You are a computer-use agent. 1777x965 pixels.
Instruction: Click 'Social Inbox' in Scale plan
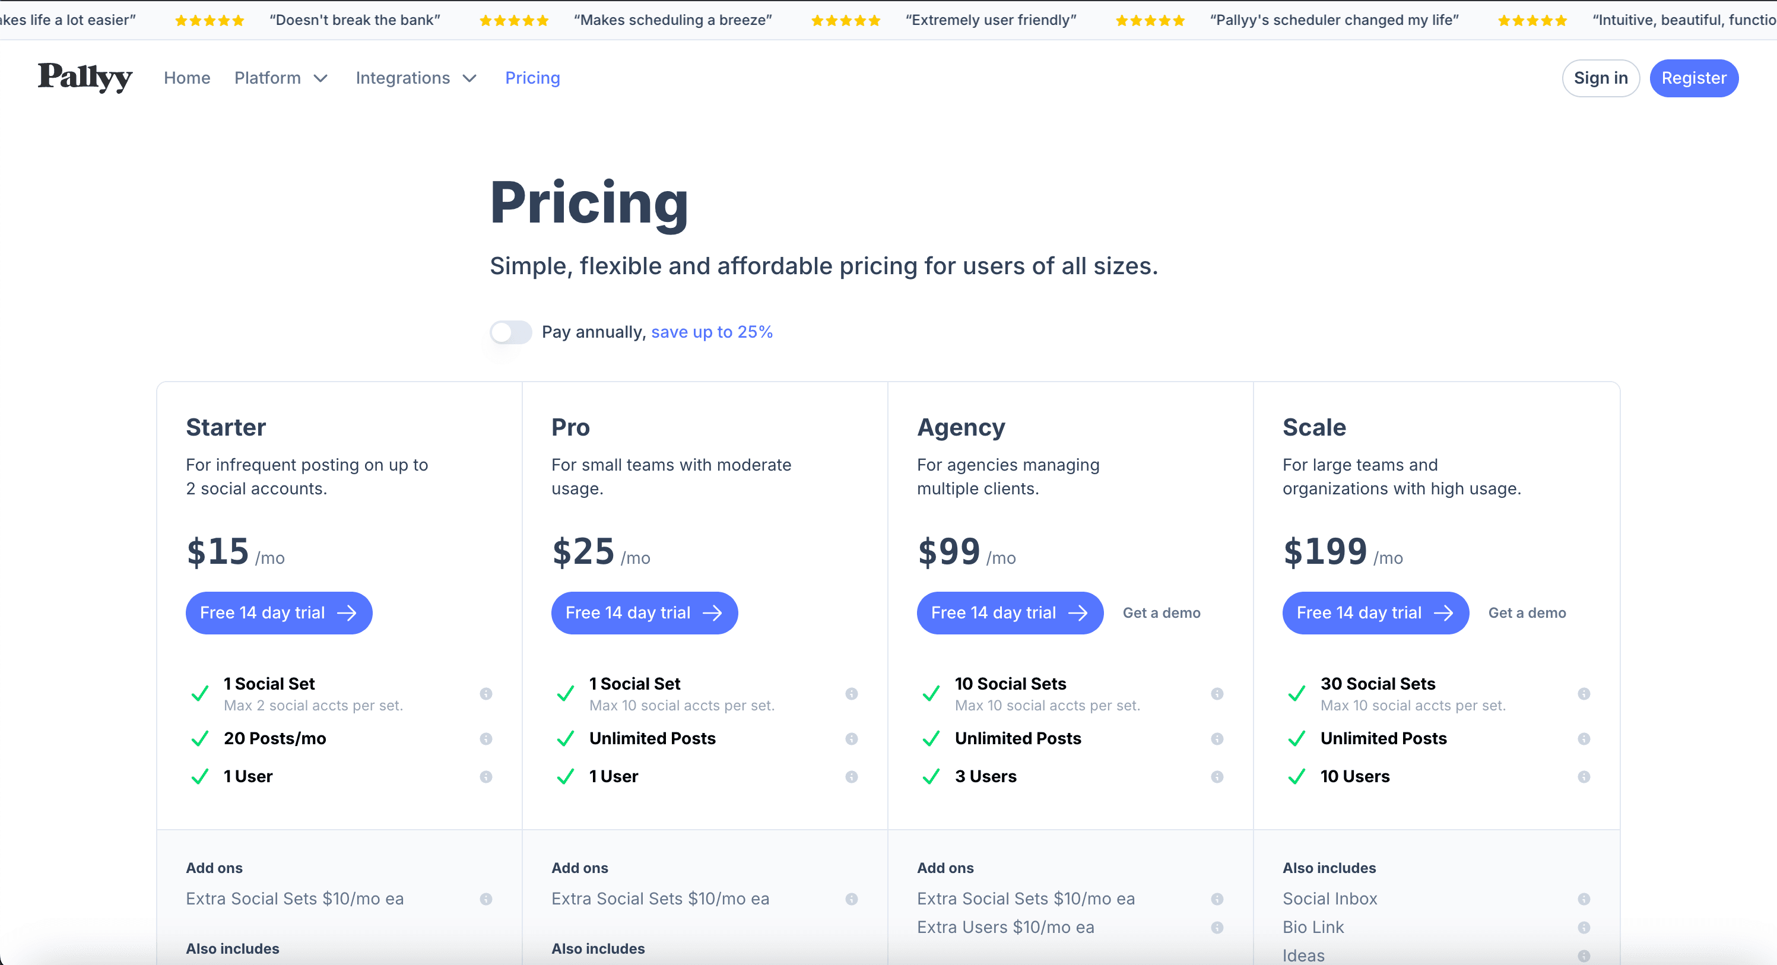1330,899
